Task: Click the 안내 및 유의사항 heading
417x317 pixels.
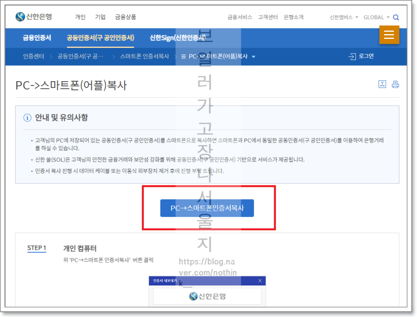Action: coord(61,117)
